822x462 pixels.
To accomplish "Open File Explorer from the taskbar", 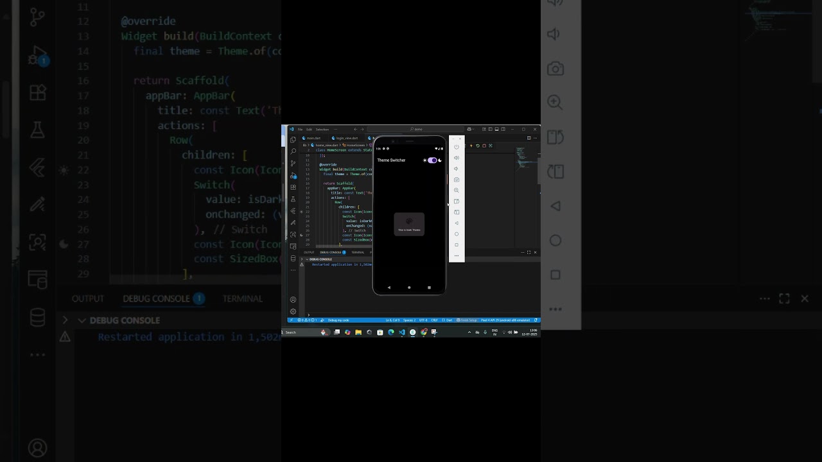I will coord(358,332).
